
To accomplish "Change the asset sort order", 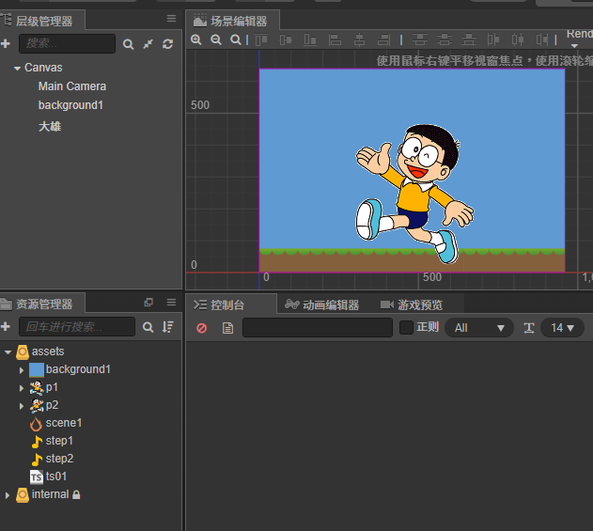I will click(x=167, y=327).
